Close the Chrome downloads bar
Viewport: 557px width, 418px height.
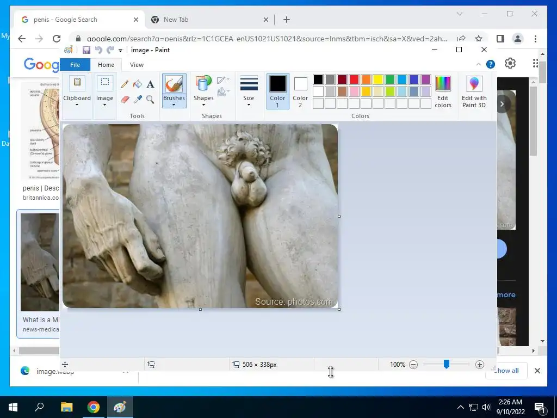tap(537, 371)
